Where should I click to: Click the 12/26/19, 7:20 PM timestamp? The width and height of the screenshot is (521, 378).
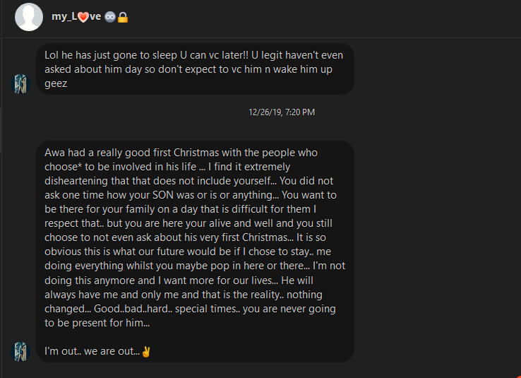point(282,112)
